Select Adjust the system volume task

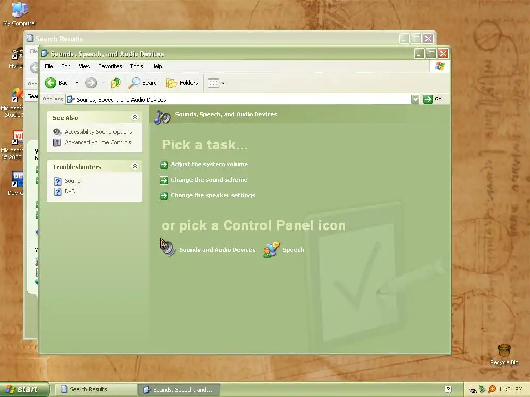tap(210, 164)
